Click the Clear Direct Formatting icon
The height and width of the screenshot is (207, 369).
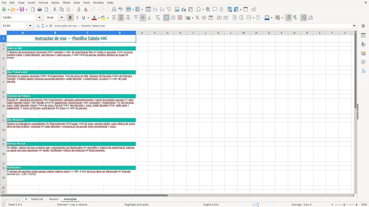86,10
